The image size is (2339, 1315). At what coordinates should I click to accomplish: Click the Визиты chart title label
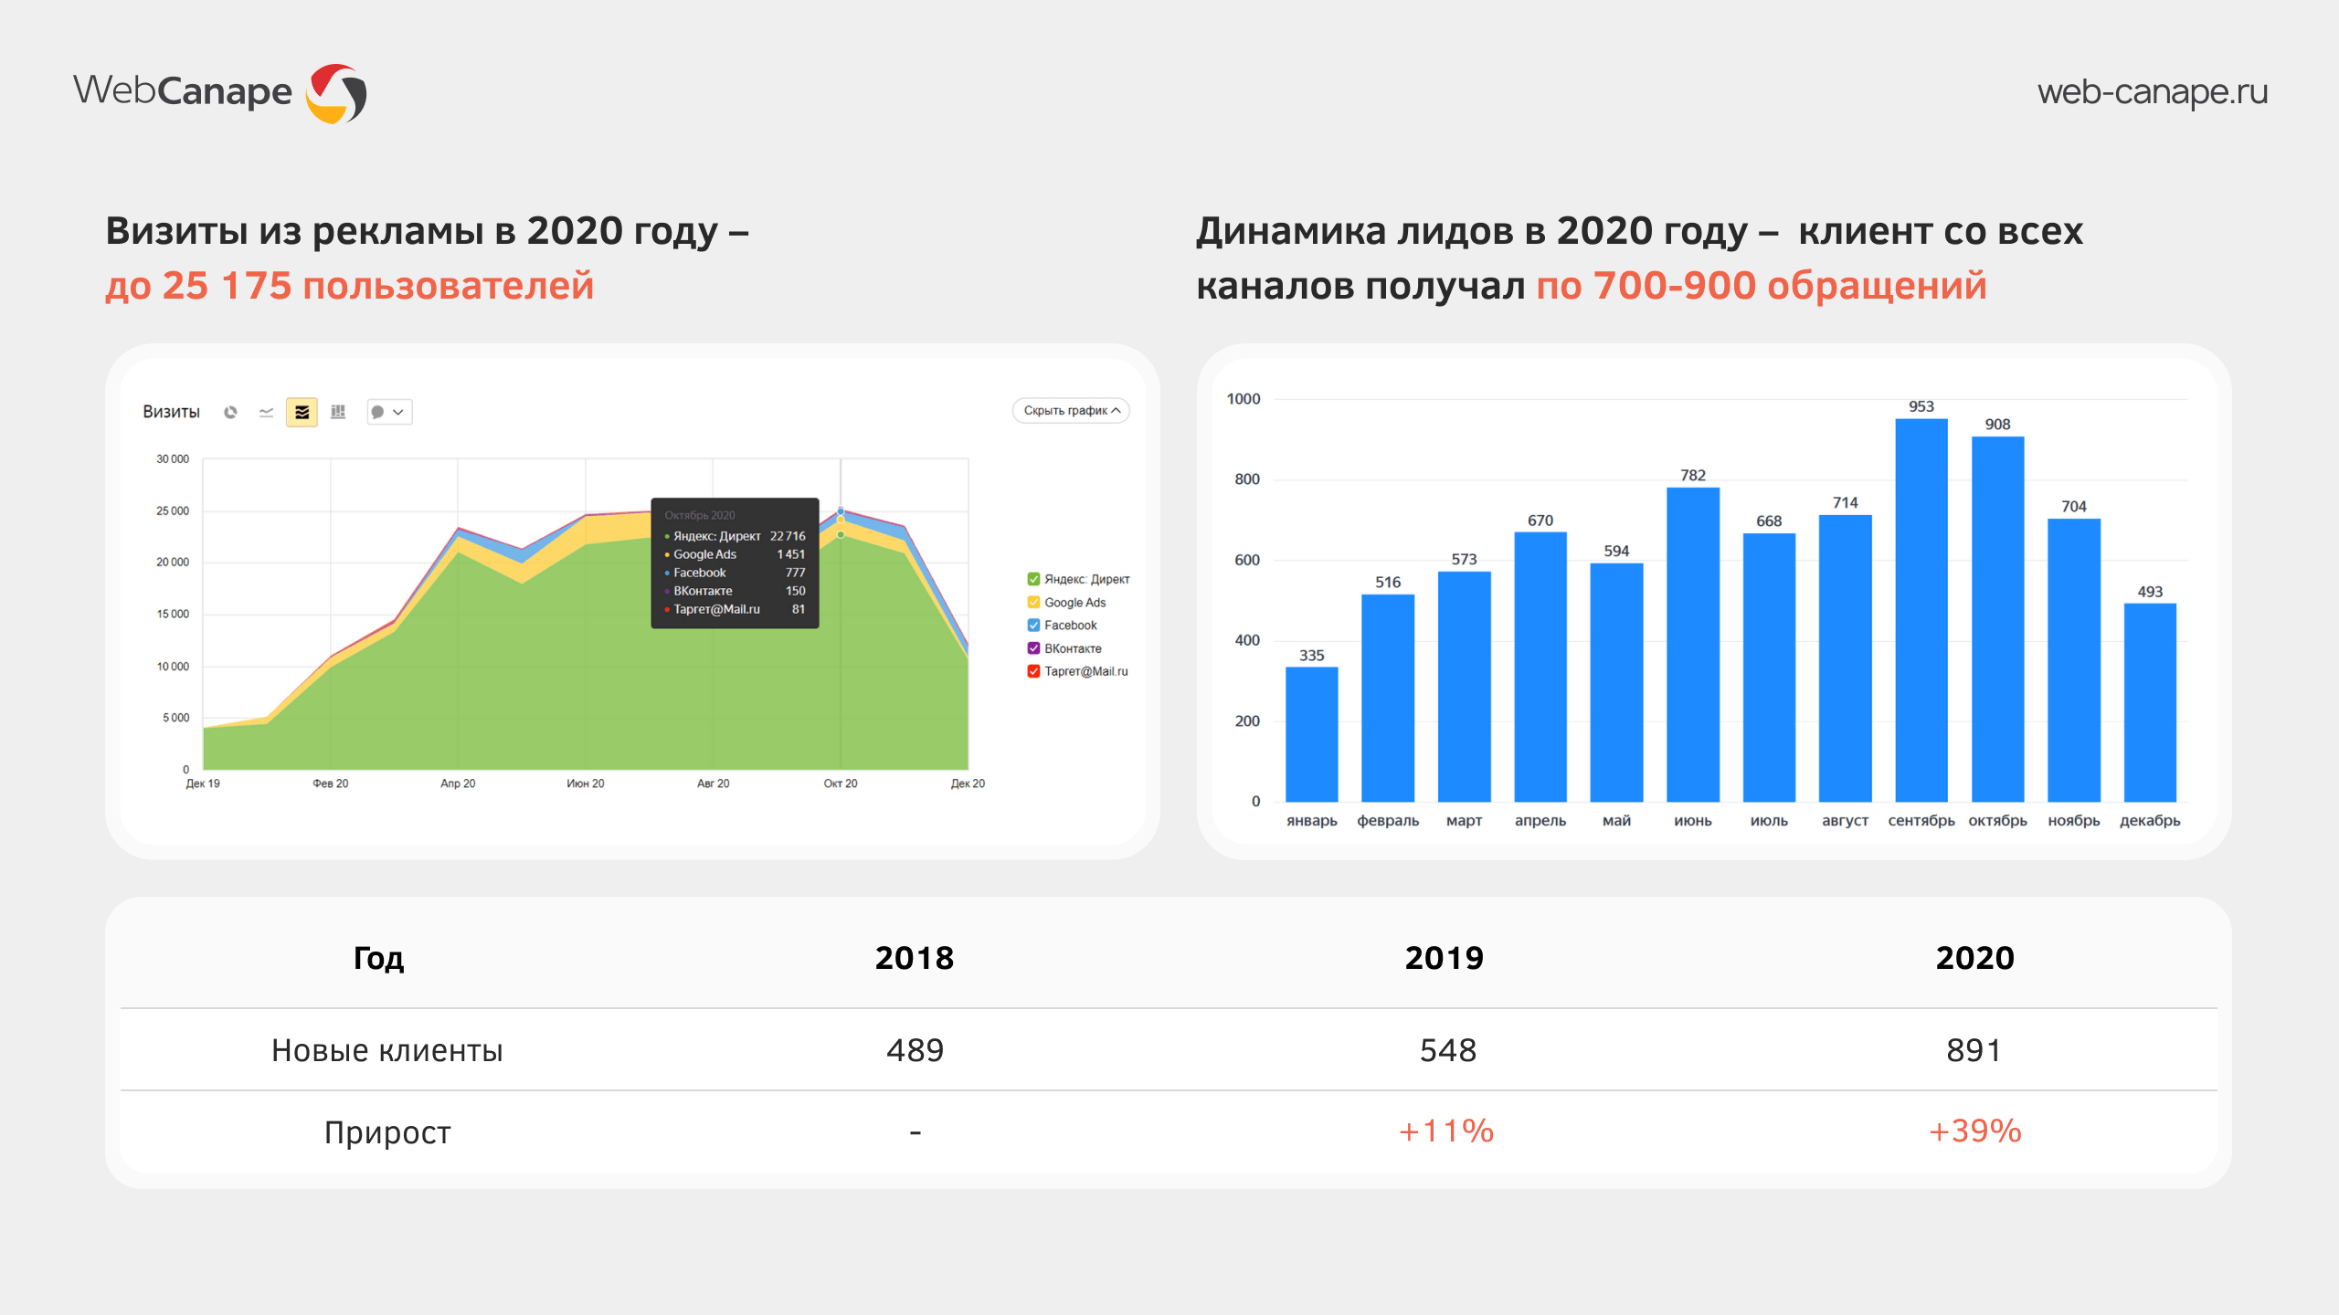(171, 412)
